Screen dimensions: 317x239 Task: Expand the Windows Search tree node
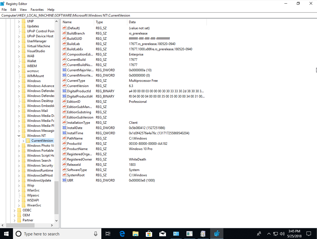point(19,161)
